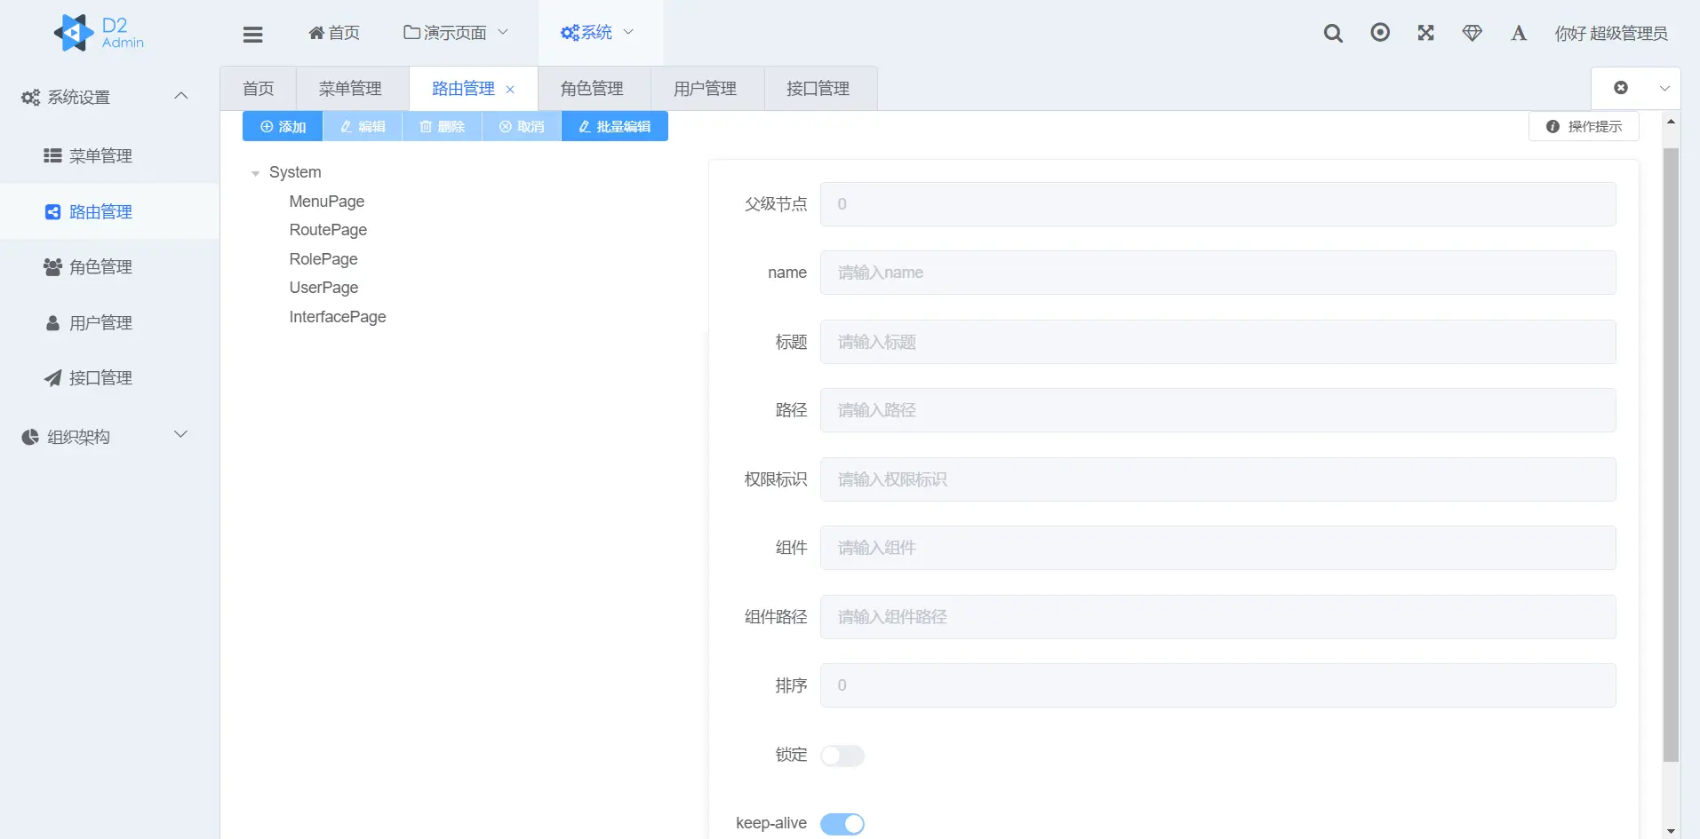Open the 你好 超级管理员 user menu

pos(1610,34)
